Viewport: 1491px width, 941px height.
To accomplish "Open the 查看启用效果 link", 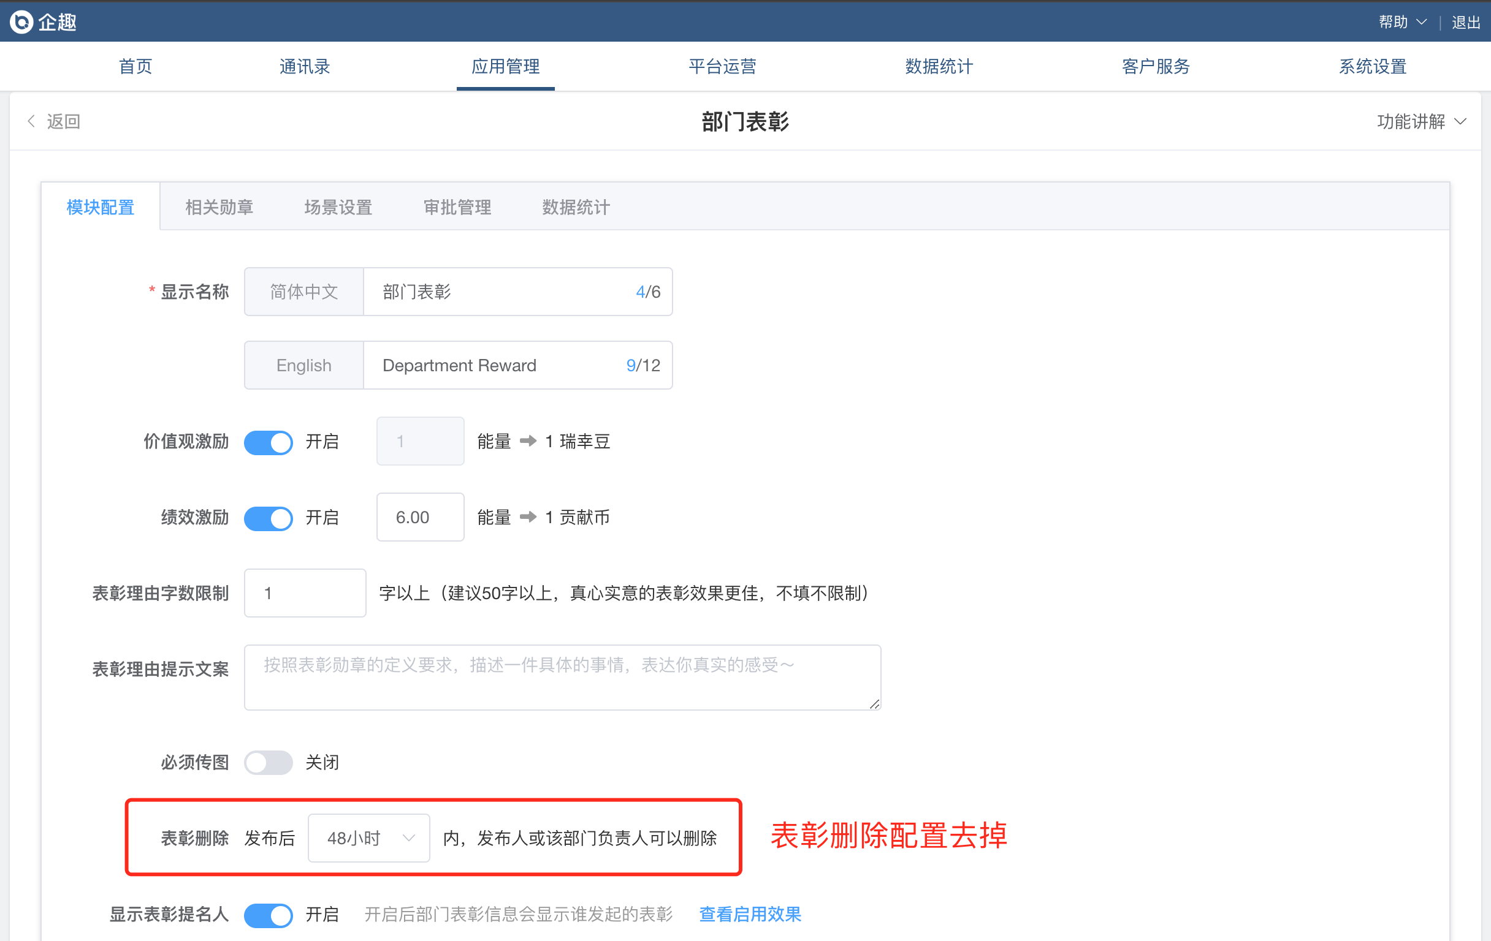I will pos(750,915).
